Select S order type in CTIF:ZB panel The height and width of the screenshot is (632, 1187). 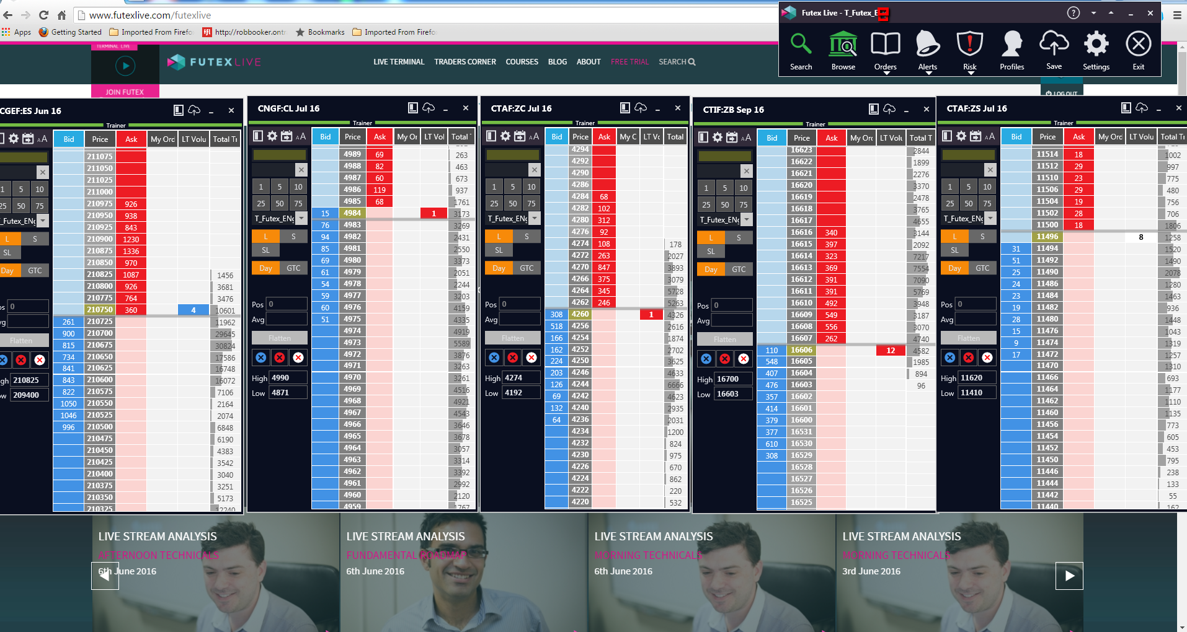[739, 237]
